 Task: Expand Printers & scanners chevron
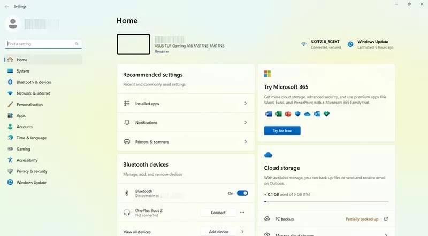click(x=246, y=142)
